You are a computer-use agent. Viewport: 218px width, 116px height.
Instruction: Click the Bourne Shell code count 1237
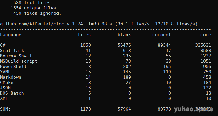click(206, 56)
